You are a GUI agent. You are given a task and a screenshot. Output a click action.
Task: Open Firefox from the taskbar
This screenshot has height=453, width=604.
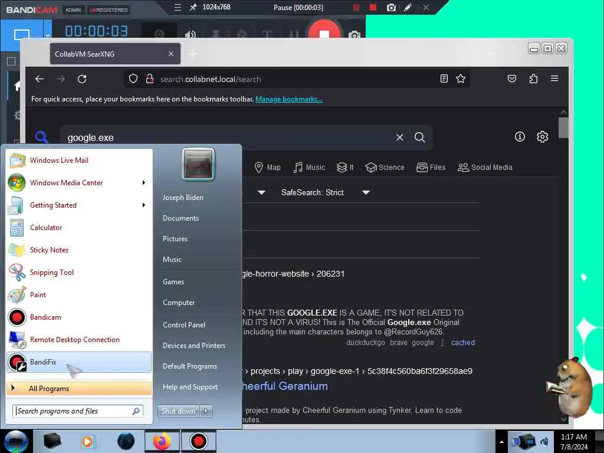pos(162,441)
